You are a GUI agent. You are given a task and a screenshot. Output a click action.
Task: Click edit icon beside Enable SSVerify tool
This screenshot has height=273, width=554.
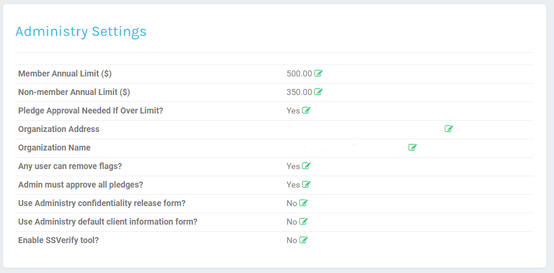[x=304, y=240]
